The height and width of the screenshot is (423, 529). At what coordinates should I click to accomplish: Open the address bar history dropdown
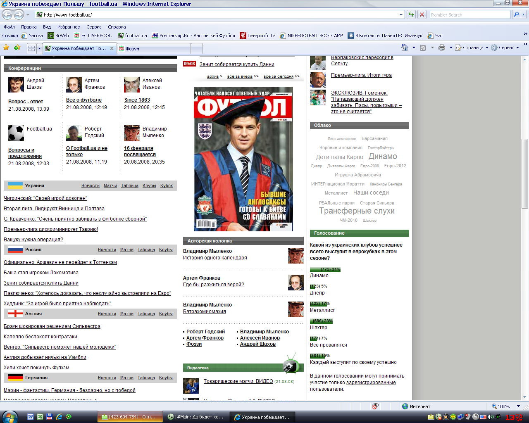point(401,14)
